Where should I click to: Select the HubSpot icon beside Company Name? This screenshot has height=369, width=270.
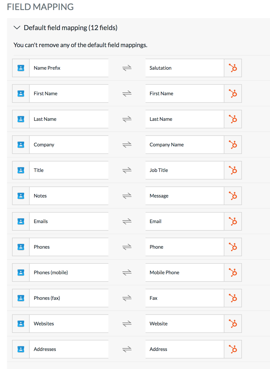pos(233,145)
